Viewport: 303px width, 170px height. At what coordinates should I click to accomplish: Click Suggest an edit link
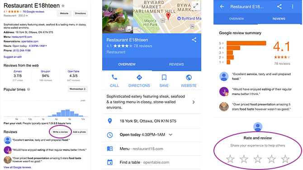point(13,57)
